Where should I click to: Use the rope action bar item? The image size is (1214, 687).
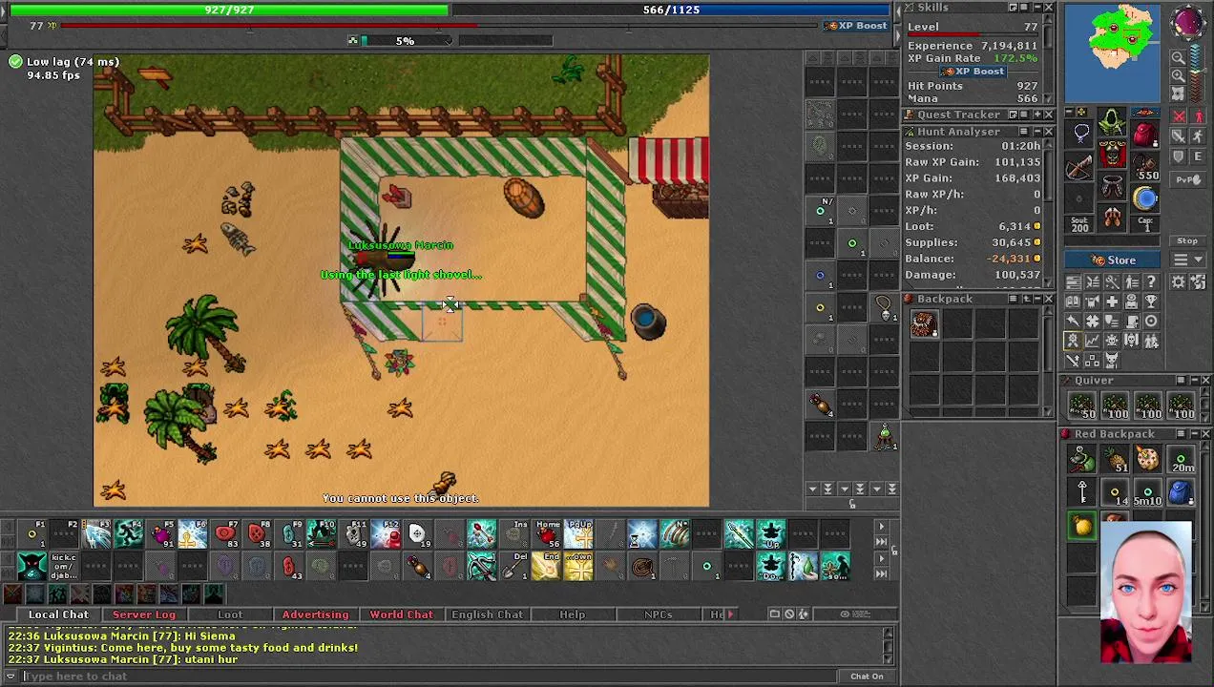click(x=643, y=567)
